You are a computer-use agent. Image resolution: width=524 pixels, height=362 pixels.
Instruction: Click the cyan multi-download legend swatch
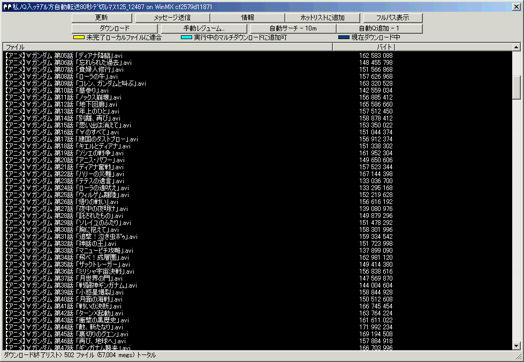point(186,38)
